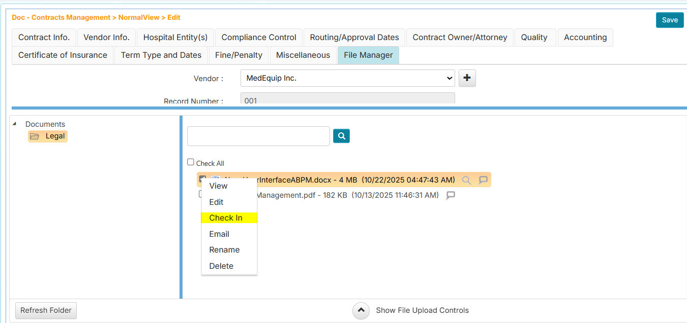Switch to the Certificate of Insurance tab

(62, 55)
